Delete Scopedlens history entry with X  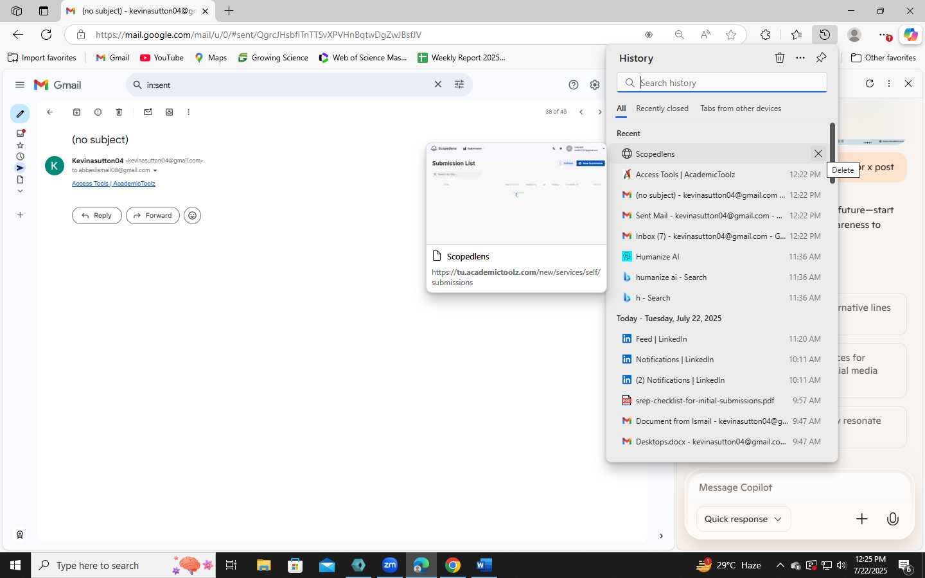818,153
